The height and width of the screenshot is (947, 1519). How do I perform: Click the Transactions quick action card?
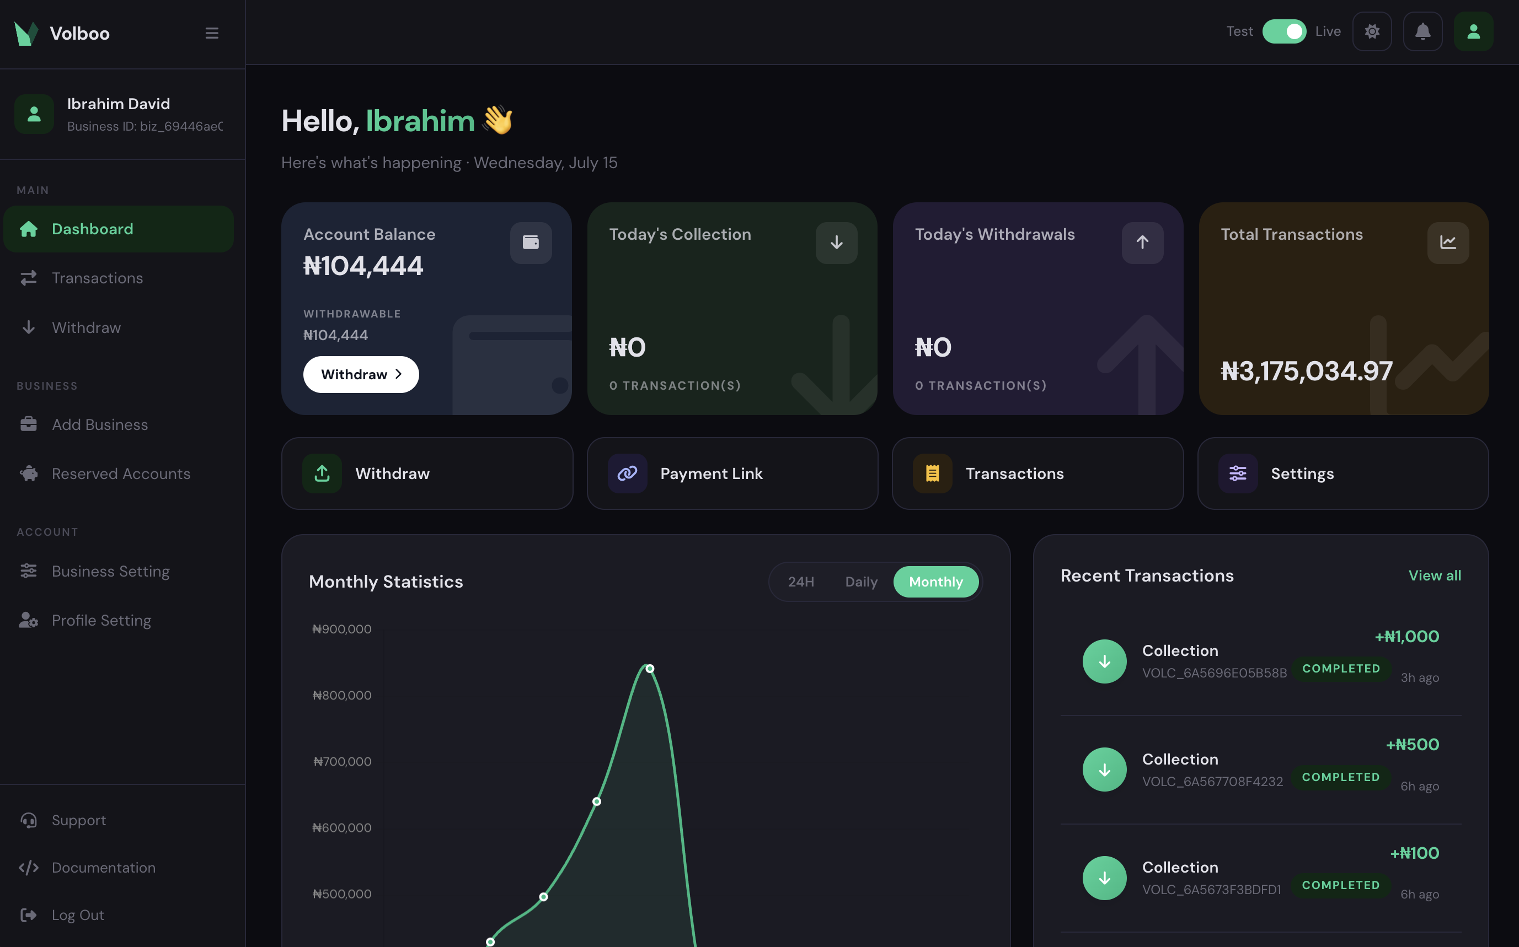pos(1037,473)
